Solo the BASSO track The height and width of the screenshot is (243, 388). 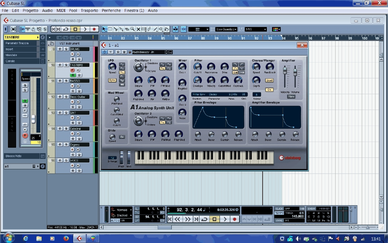pos(66,81)
